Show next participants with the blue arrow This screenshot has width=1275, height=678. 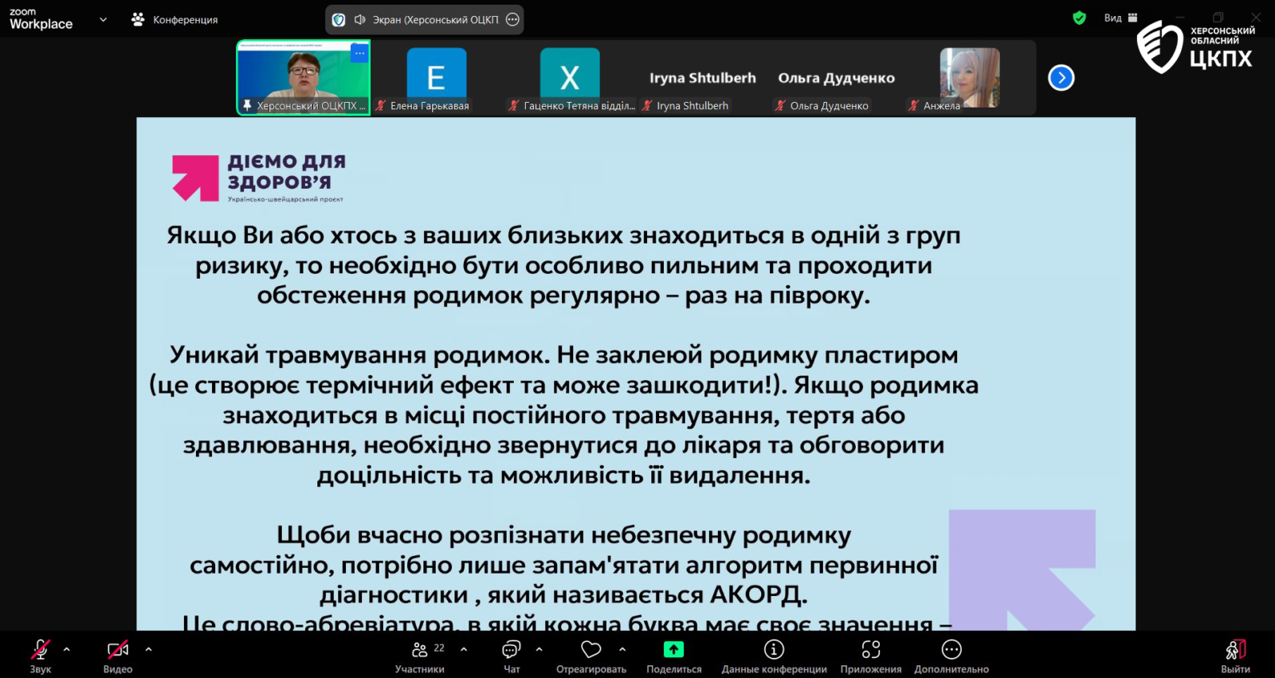tap(1061, 78)
